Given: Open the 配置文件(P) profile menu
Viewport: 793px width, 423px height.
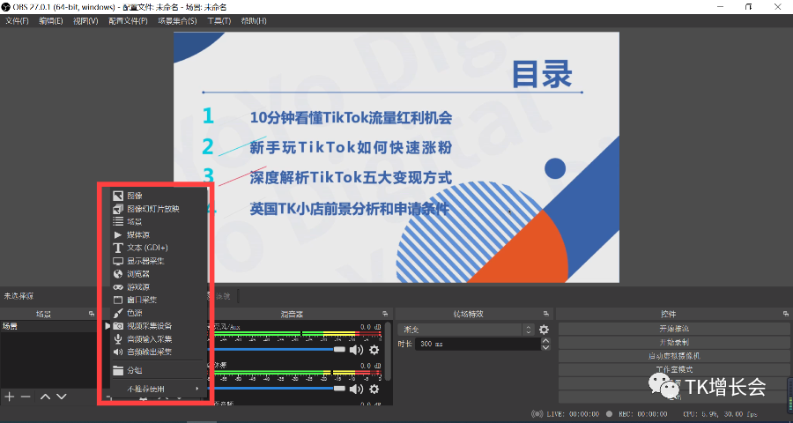Looking at the screenshot, I should click(x=128, y=21).
